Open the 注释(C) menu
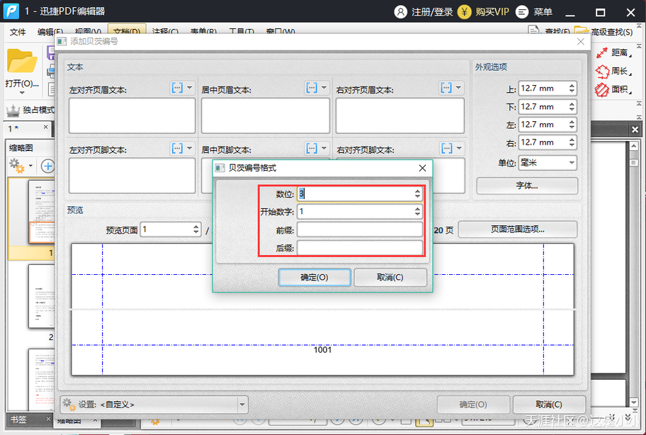Screen dimensions: 646x435 pyautogui.click(x=165, y=32)
